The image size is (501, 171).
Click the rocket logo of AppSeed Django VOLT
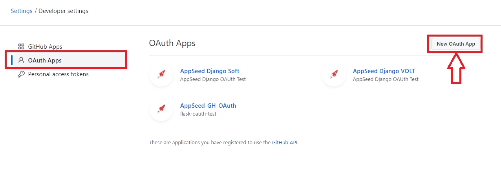pyautogui.click(x=334, y=75)
